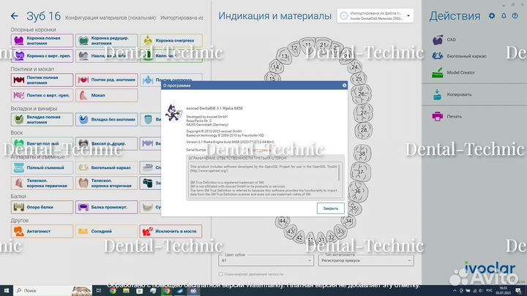
Task: Start Бюгельный каркас in the Действия panel
Action: tap(459, 56)
